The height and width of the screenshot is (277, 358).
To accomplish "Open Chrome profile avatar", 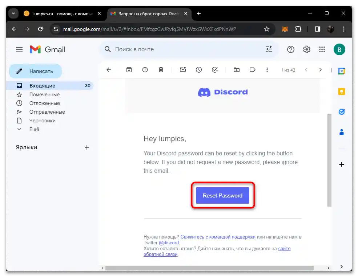I will [331, 29].
